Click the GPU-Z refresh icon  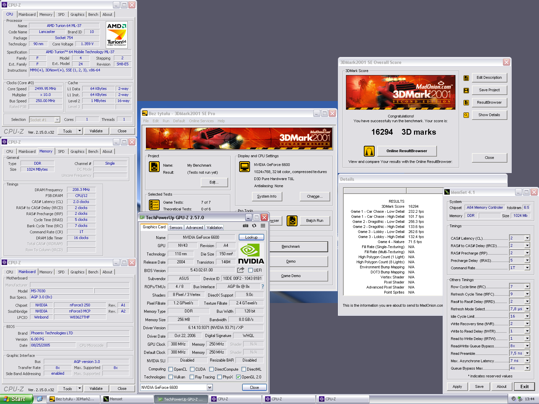(x=254, y=226)
